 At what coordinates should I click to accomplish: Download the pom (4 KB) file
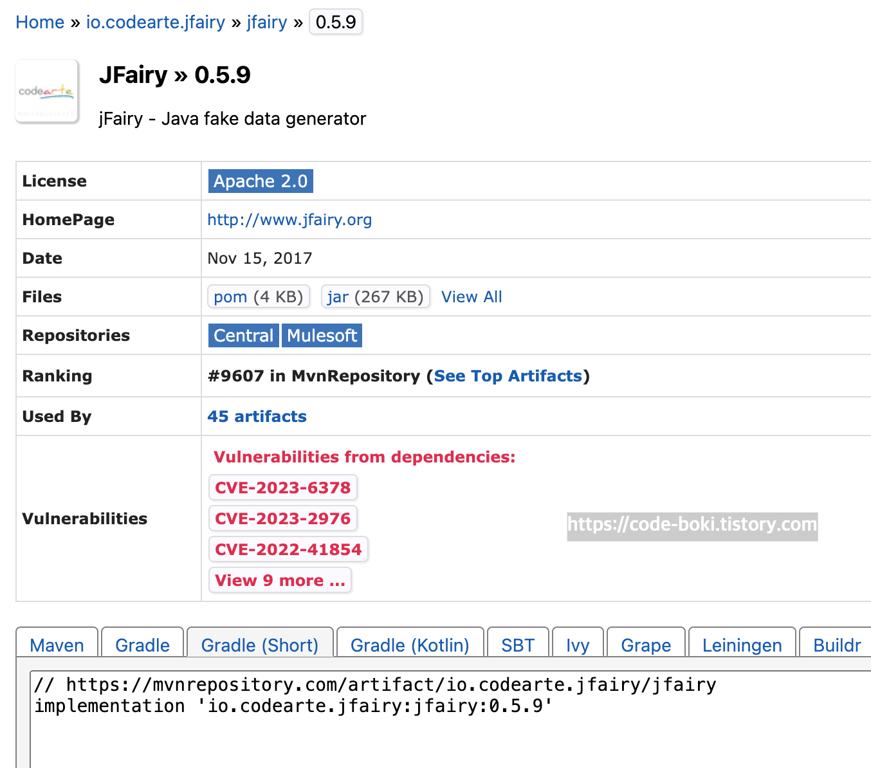click(259, 297)
